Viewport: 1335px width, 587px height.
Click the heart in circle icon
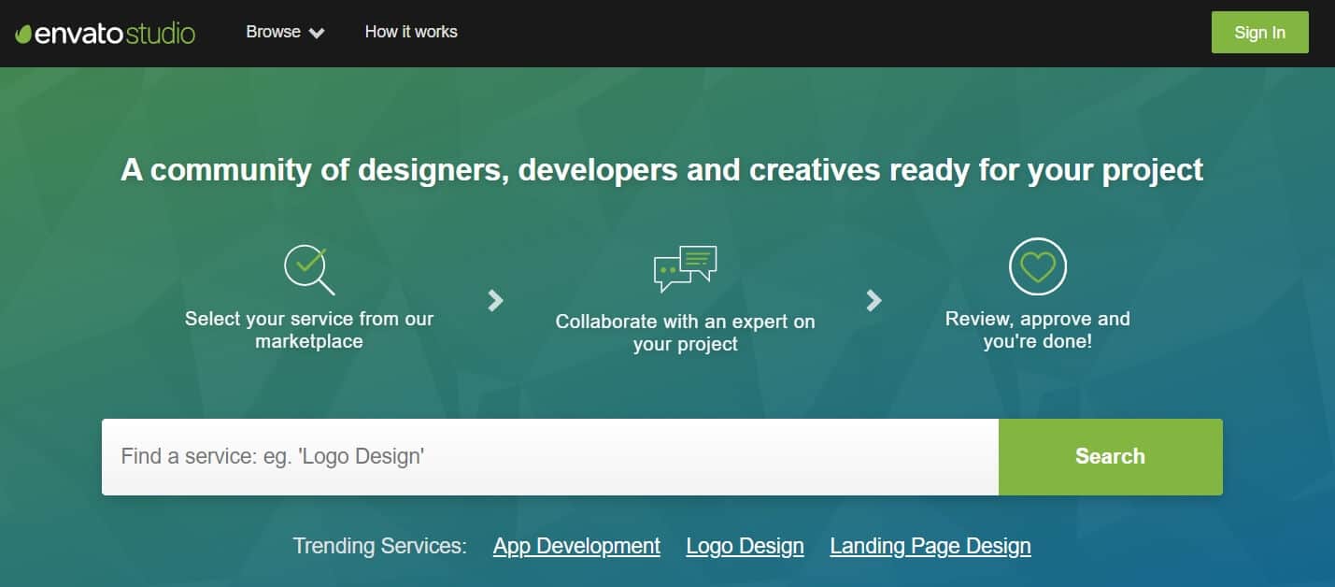[1037, 267]
